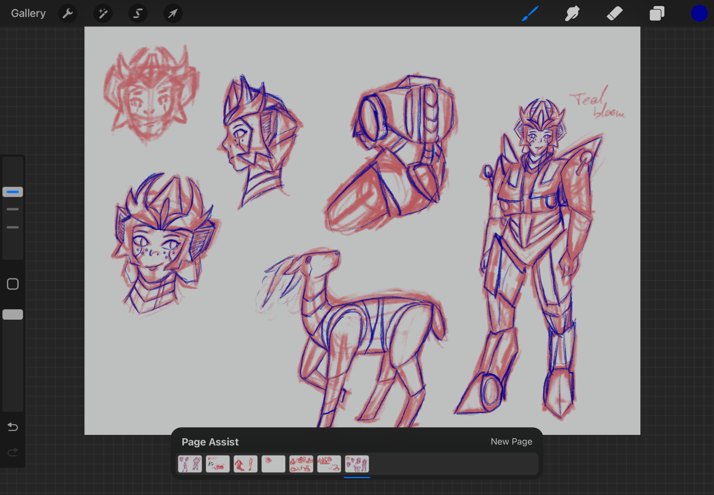
Task: Activate the Selection tool
Action: [138, 14]
